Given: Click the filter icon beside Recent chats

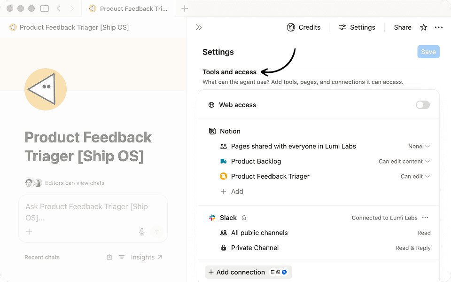Looking at the screenshot, I should [122, 257].
